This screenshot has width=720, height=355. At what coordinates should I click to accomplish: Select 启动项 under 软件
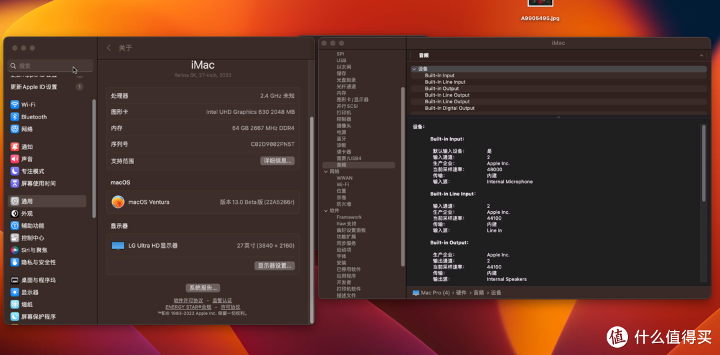[344, 250]
